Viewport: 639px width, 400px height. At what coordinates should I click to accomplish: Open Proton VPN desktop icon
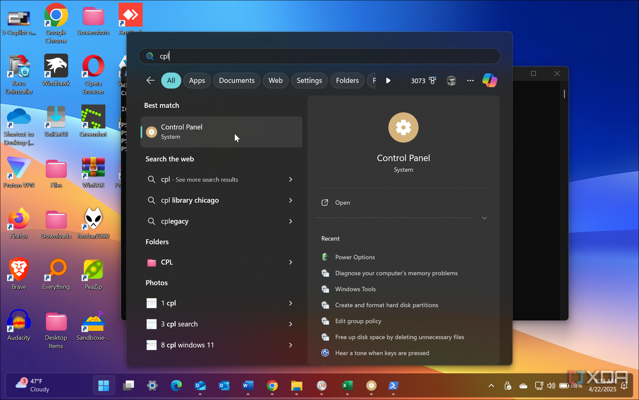coord(19,172)
